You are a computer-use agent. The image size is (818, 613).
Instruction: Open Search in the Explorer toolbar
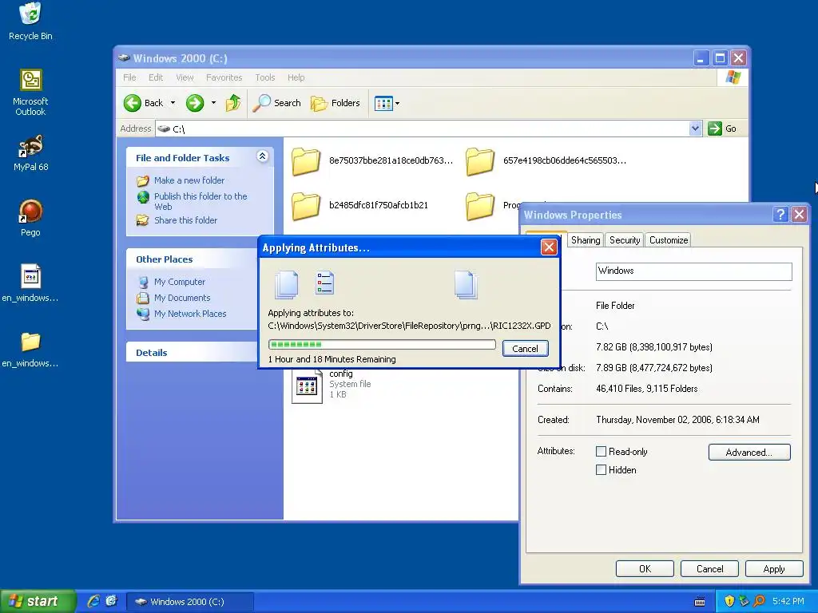pos(276,103)
